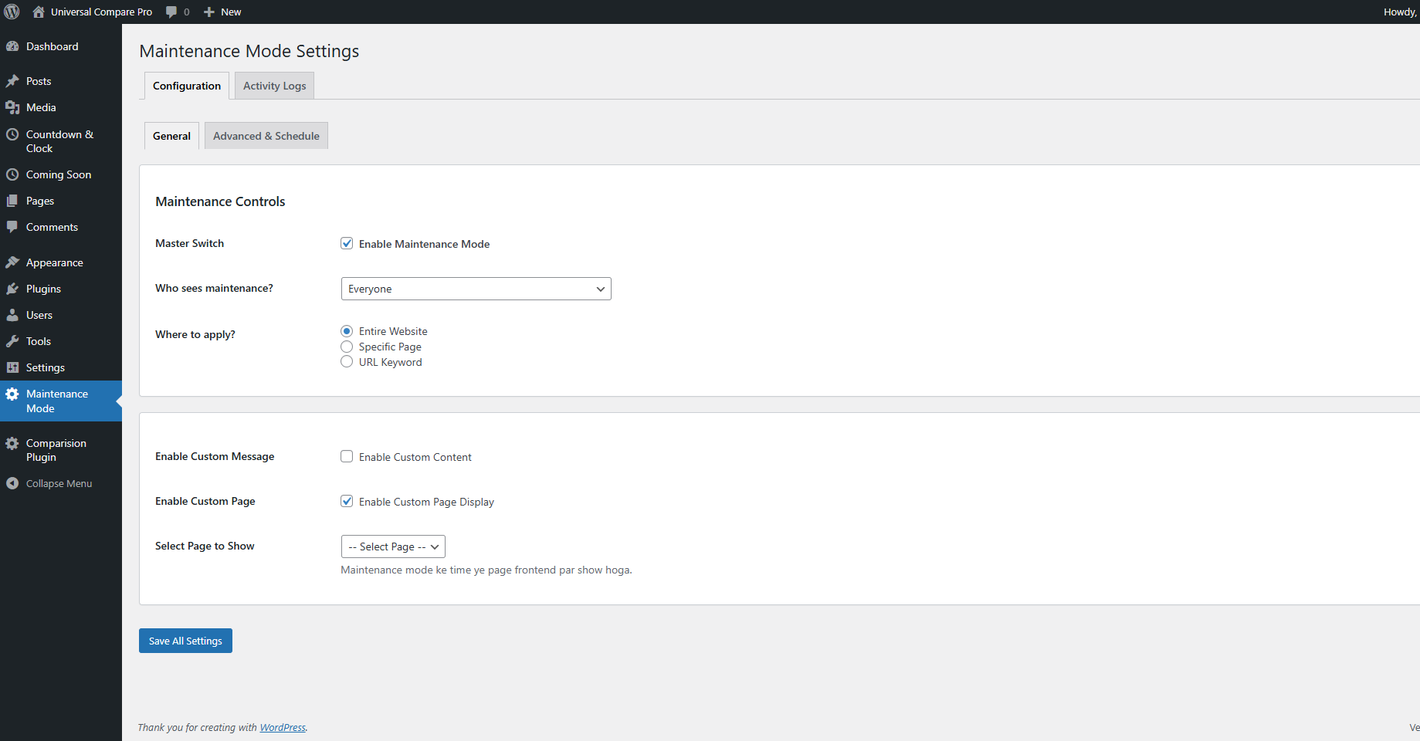The width and height of the screenshot is (1420, 741).
Task: Switch to the Activity Logs tab
Action: click(273, 85)
